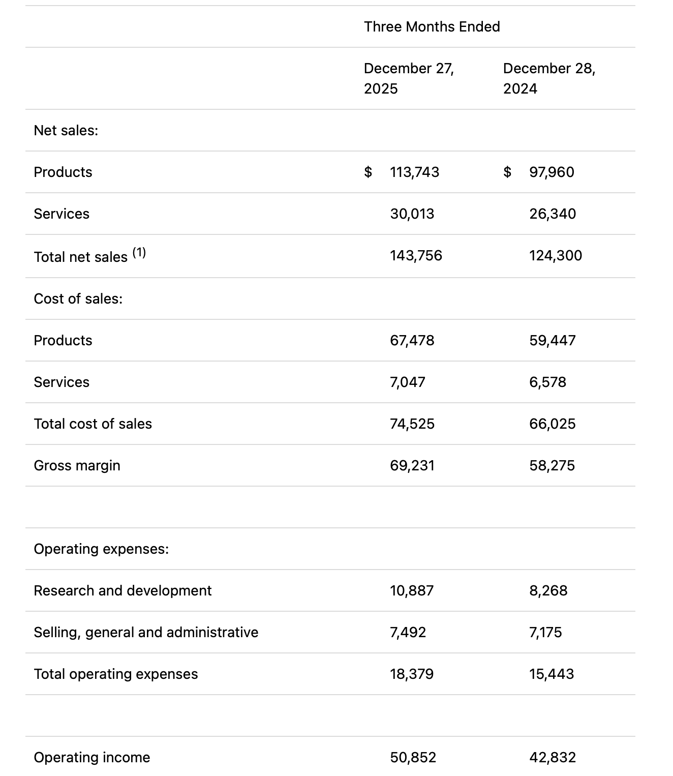673x776 pixels.
Task: Click the "Operating expenses:" section label
Action: (x=101, y=549)
